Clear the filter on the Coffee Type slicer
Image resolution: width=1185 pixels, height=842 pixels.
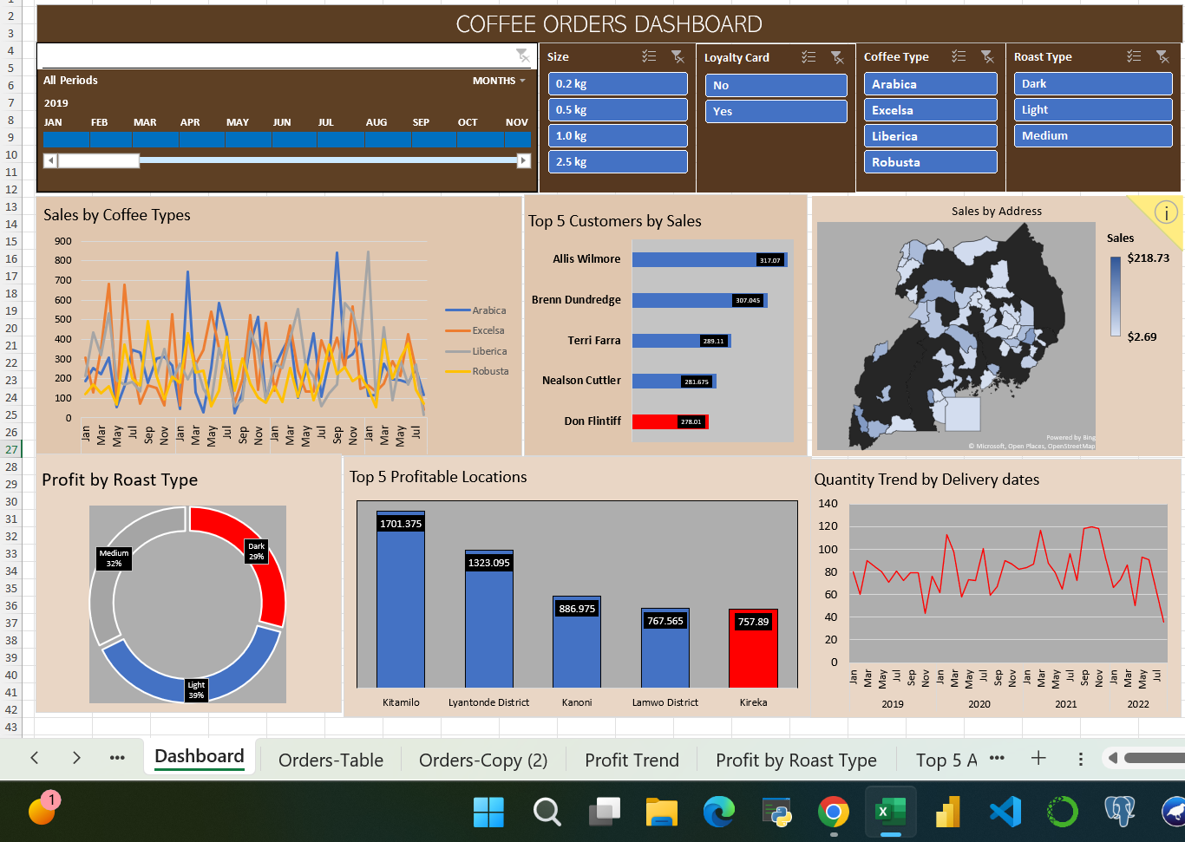click(988, 56)
